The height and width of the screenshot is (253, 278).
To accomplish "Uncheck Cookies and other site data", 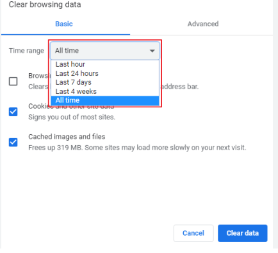I will [13, 112].
